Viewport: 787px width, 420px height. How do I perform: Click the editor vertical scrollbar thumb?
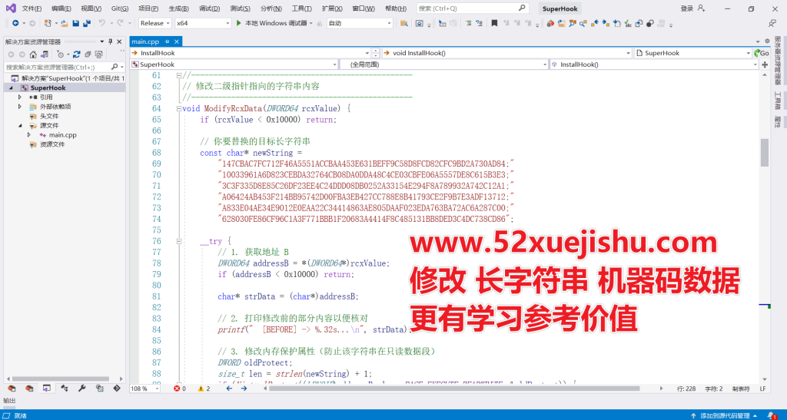[x=765, y=152]
